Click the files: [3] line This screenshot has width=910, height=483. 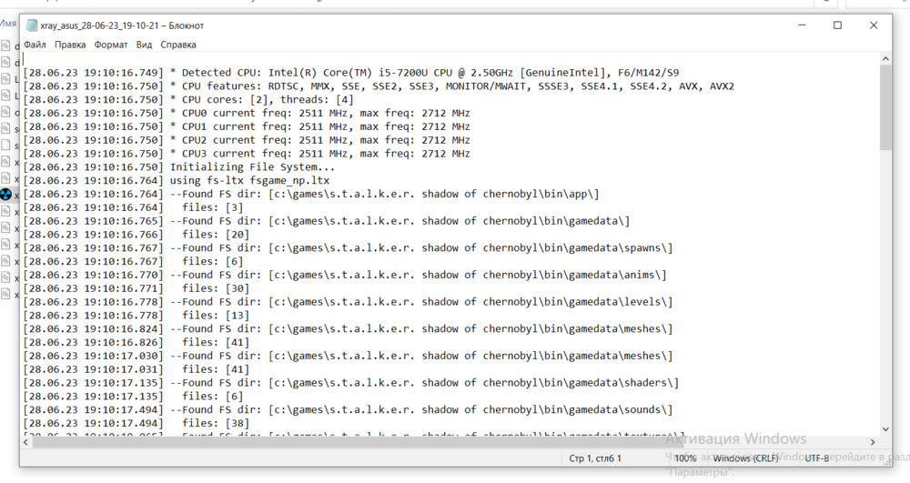(x=134, y=207)
